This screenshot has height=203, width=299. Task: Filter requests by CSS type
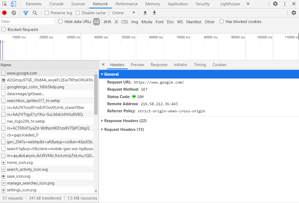click(125, 22)
